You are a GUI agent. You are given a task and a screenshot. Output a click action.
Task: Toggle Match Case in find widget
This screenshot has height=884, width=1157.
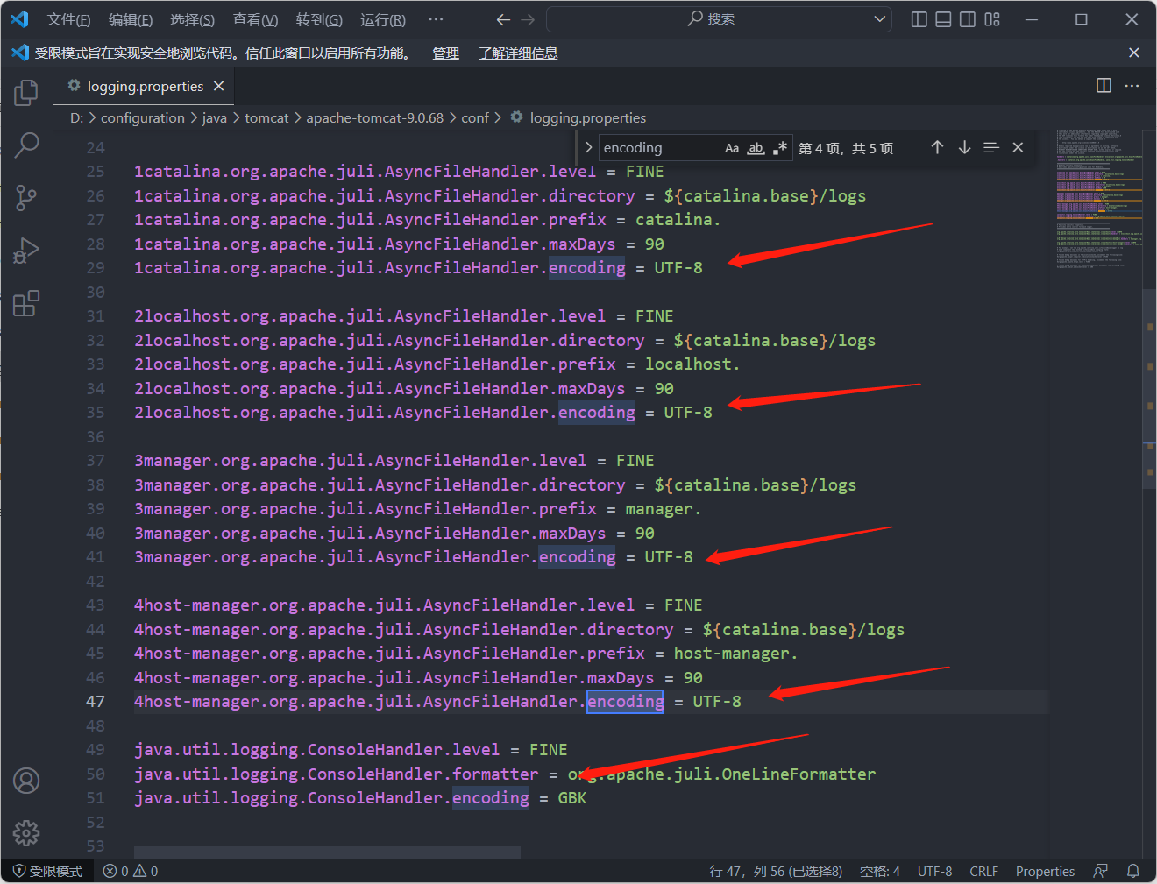[x=732, y=148]
